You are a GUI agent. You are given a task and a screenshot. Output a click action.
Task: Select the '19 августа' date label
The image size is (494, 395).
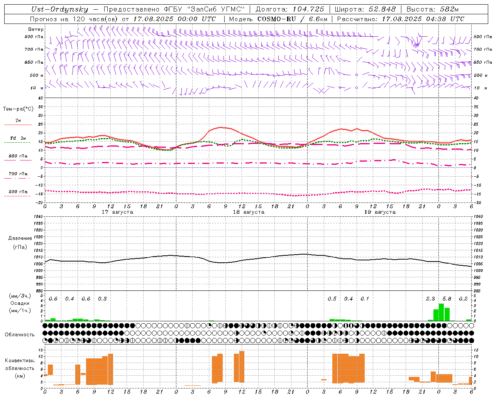coord(380,212)
